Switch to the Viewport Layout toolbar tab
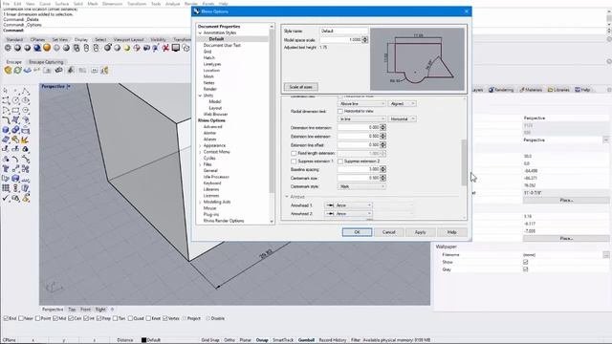612x344 pixels. click(x=128, y=40)
